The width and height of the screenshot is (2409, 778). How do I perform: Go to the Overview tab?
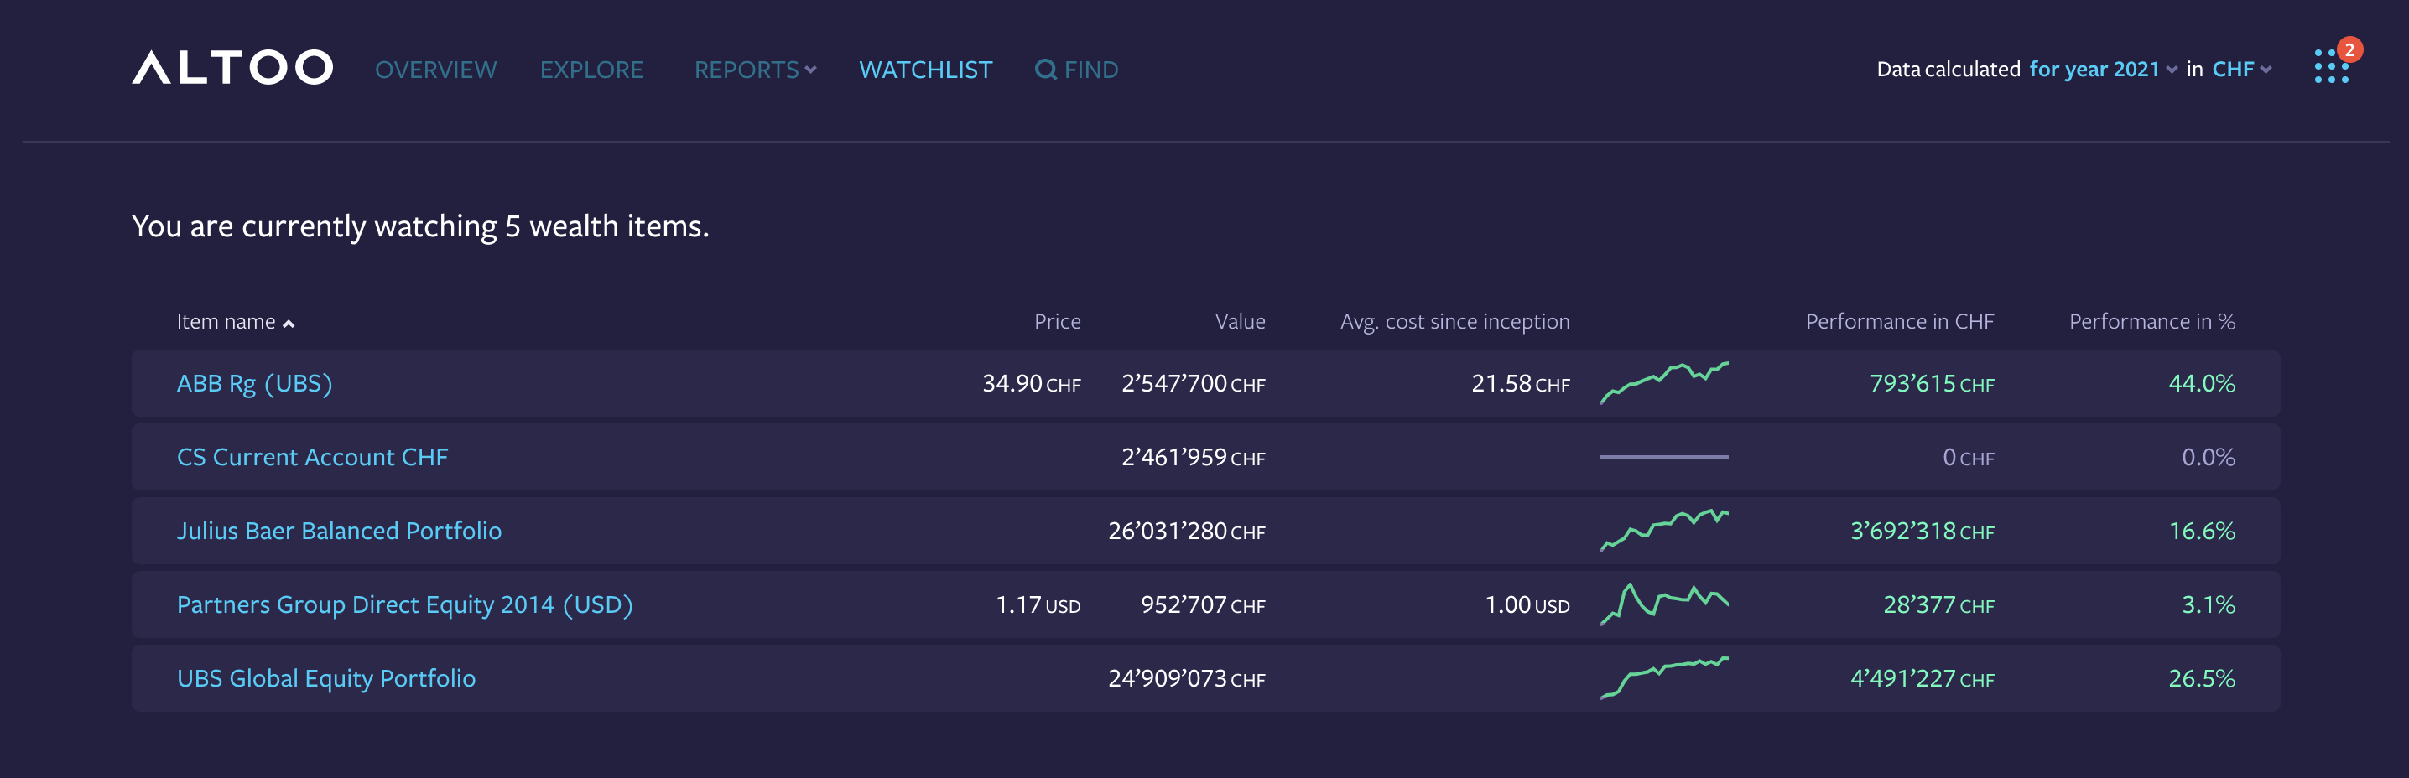[436, 70]
